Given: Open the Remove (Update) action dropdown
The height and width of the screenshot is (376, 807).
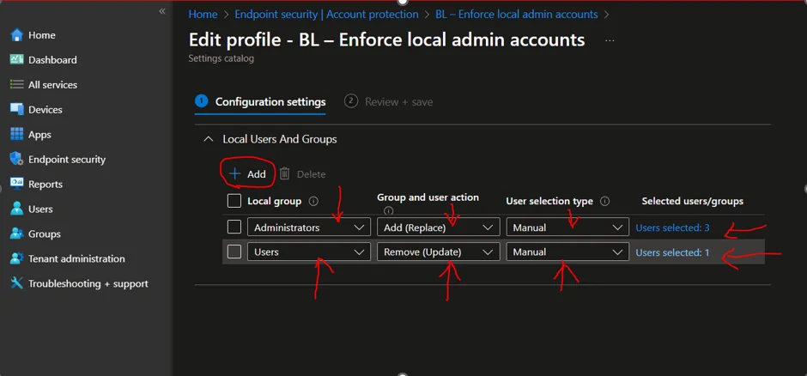Looking at the screenshot, I should 438,252.
